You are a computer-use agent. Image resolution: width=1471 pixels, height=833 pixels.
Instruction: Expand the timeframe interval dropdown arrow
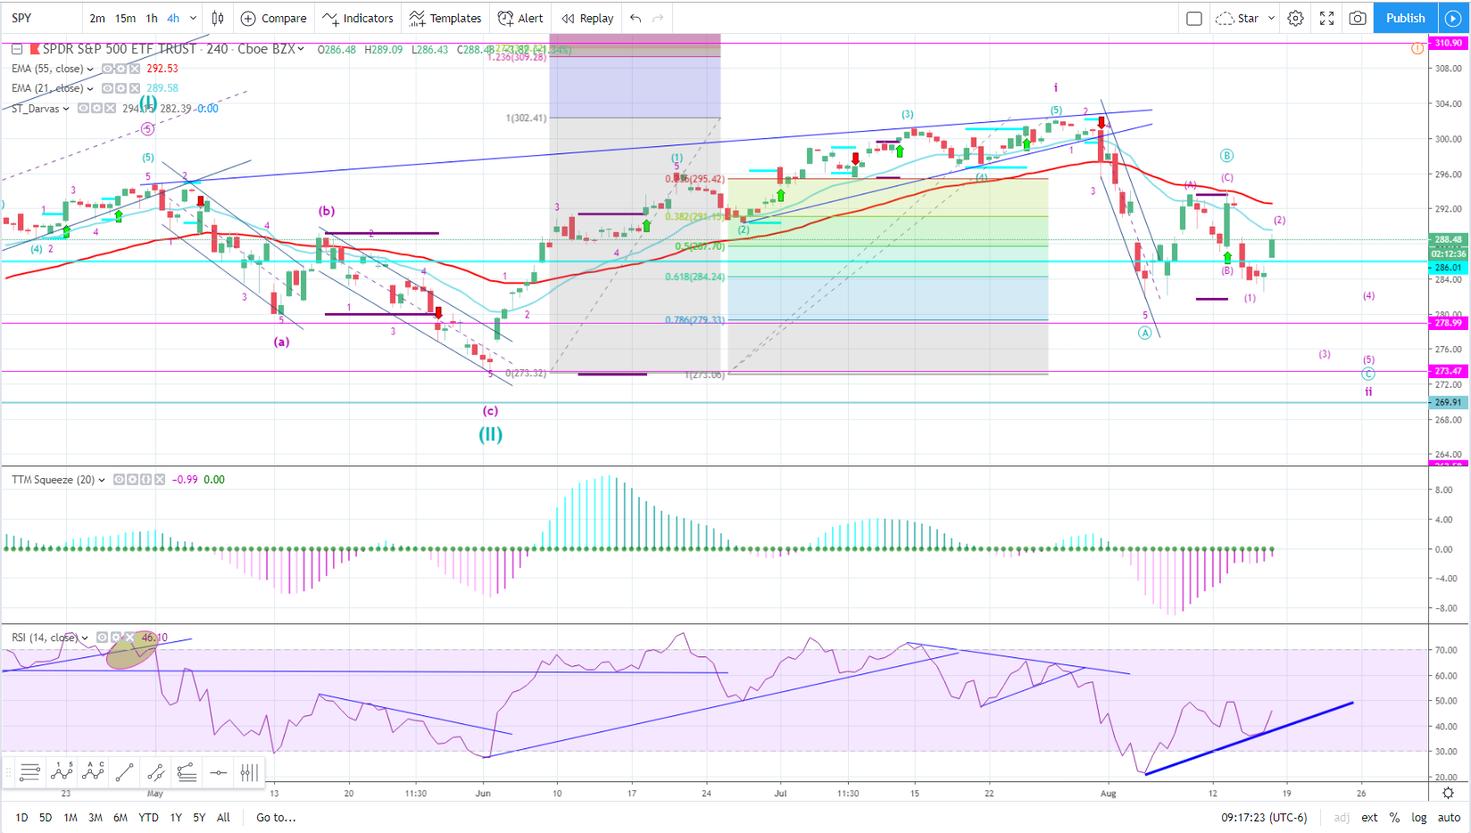(193, 18)
